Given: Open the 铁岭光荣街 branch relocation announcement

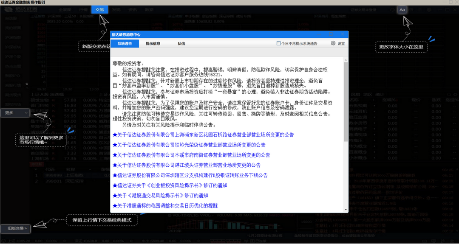Looking at the screenshot, I should 189,145.
